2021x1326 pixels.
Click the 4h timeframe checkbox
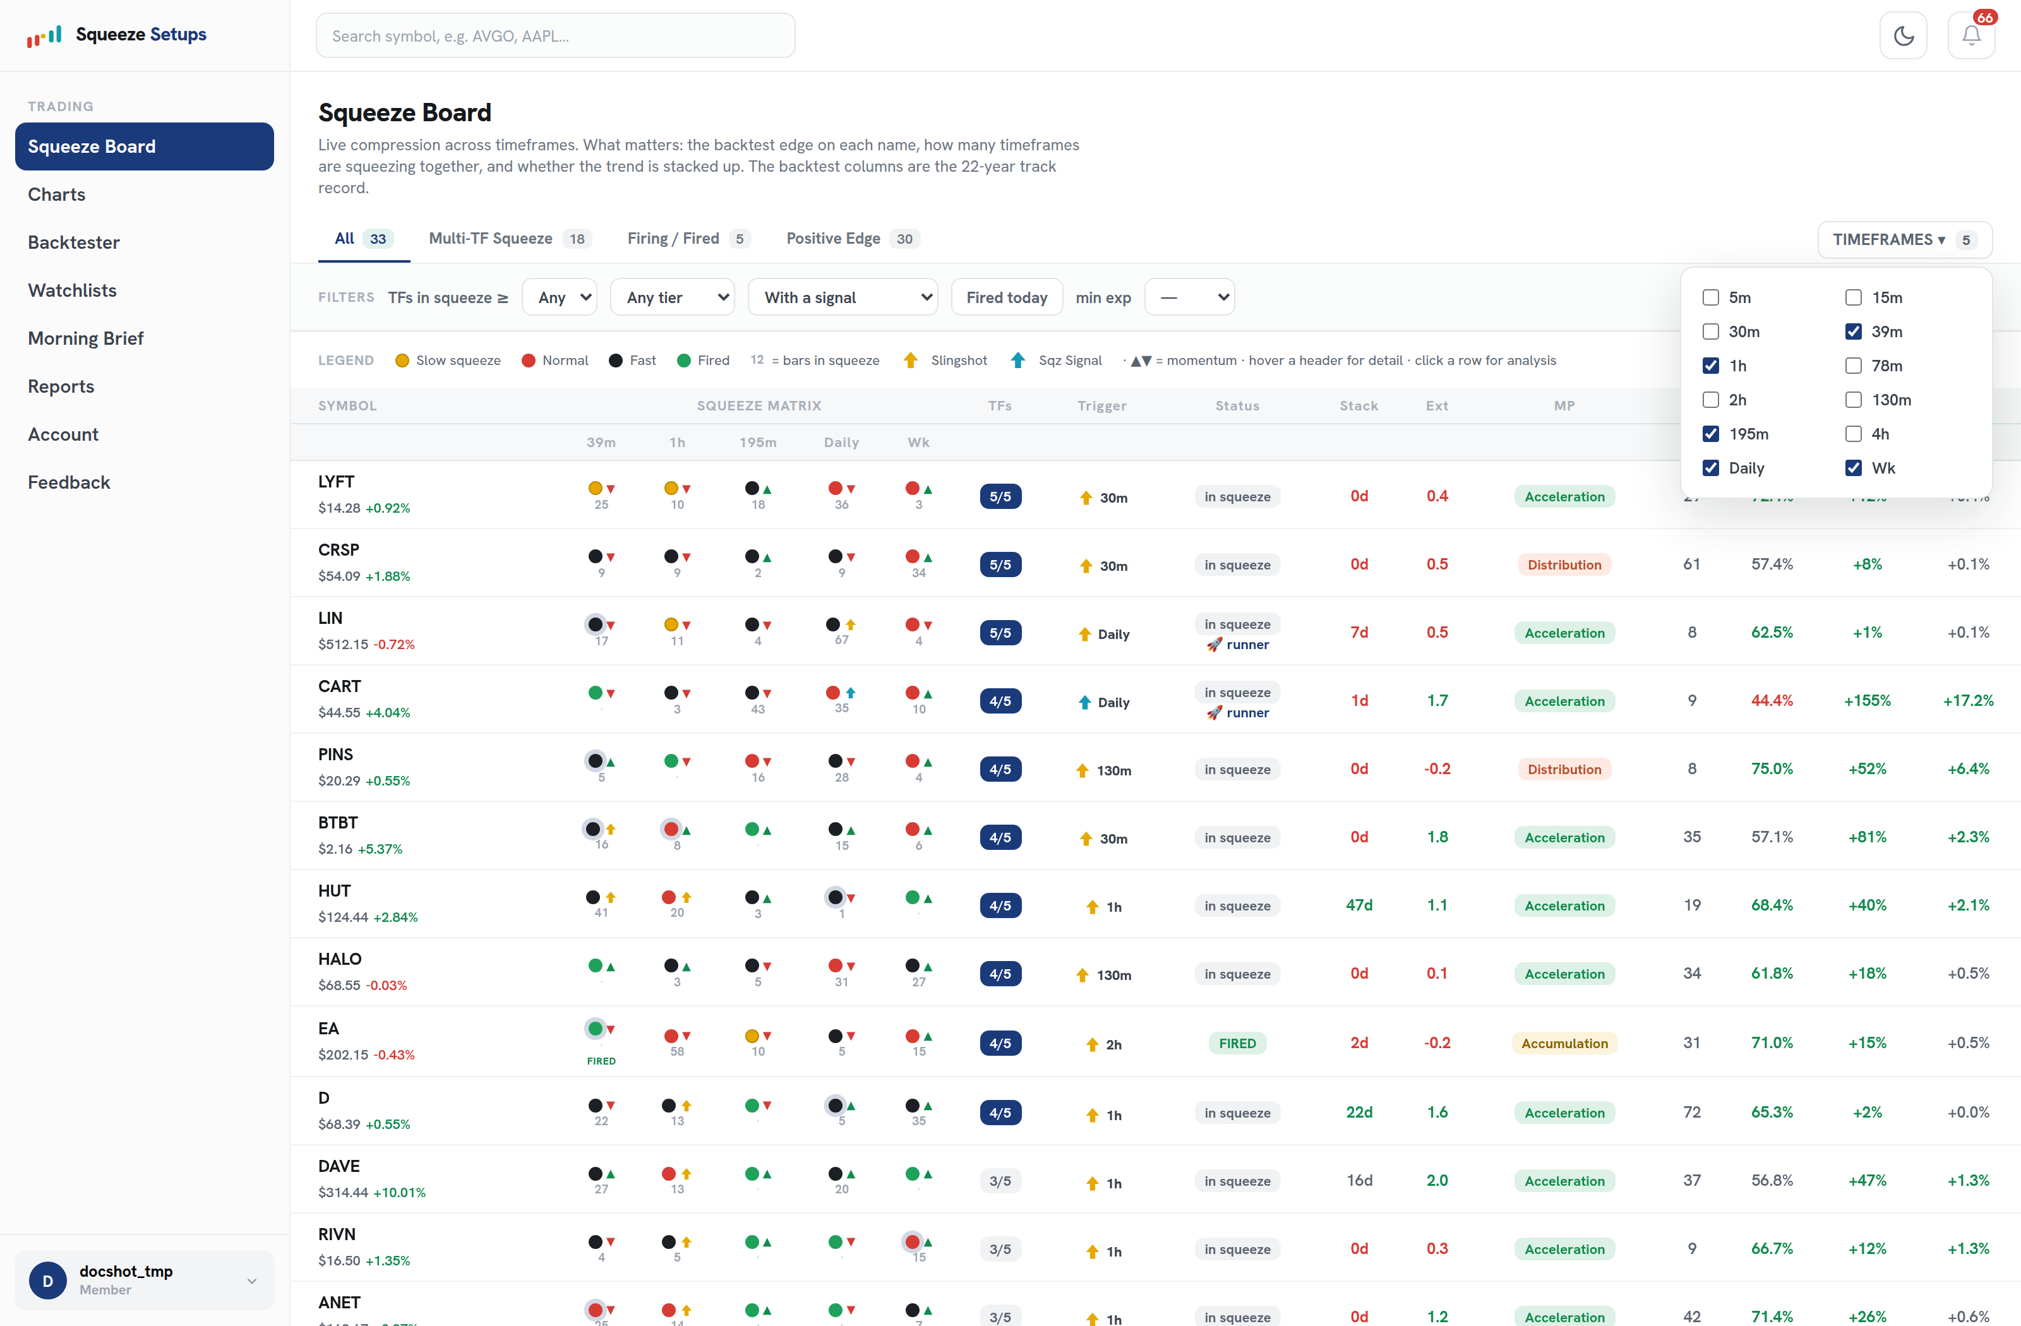[1854, 434]
